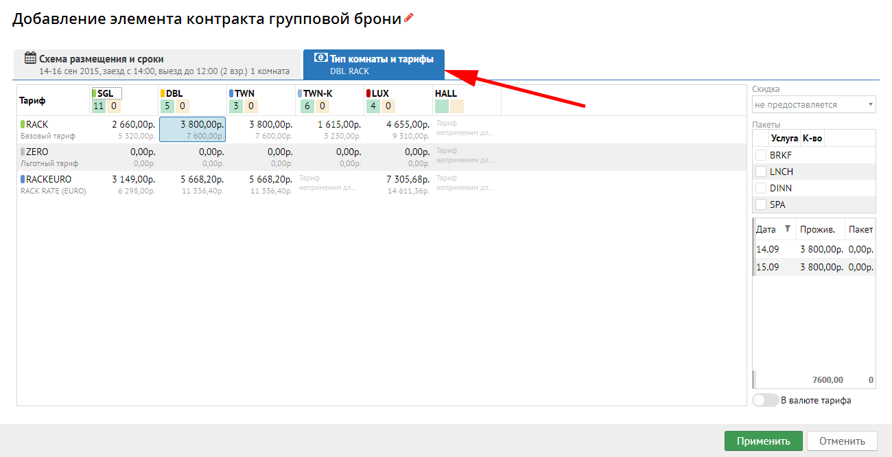Check the BRKF package checkbox
The width and height of the screenshot is (892, 457).
click(760, 155)
